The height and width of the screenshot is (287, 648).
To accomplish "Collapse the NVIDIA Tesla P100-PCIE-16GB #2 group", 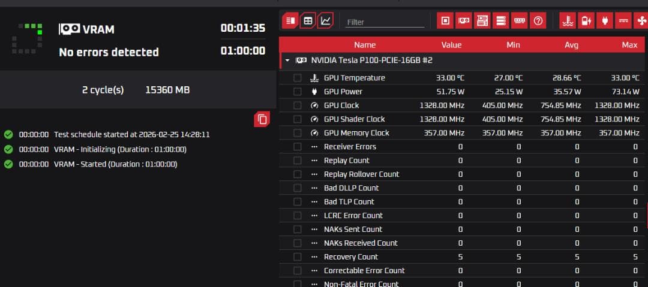I will pyautogui.click(x=287, y=61).
